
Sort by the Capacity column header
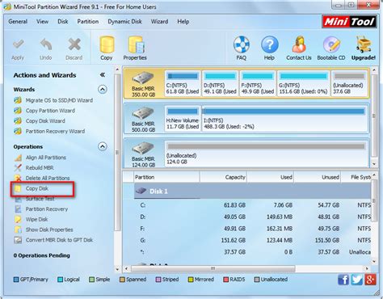pyautogui.click(x=224, y=177)
